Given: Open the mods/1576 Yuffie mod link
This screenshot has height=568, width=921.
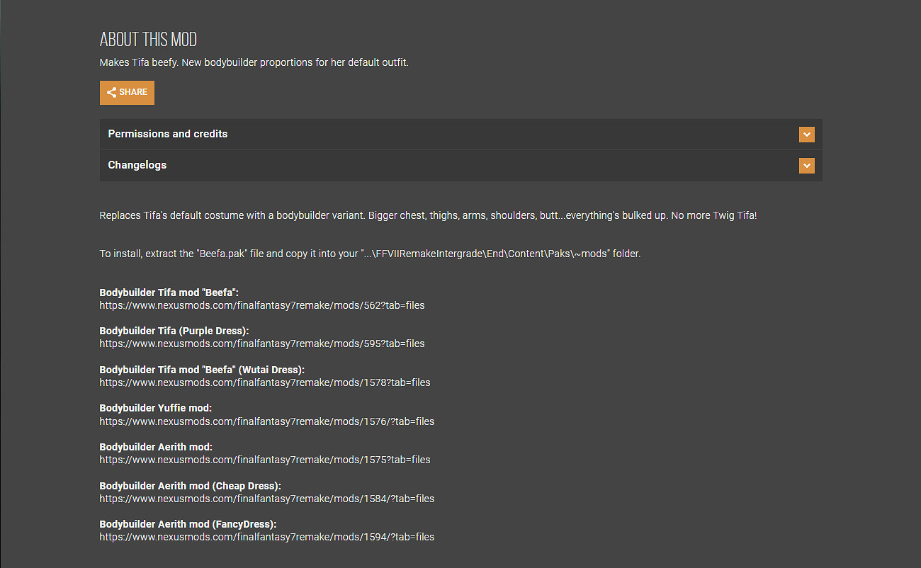Looking at the screenshot, I should click(x=266, y=421).
